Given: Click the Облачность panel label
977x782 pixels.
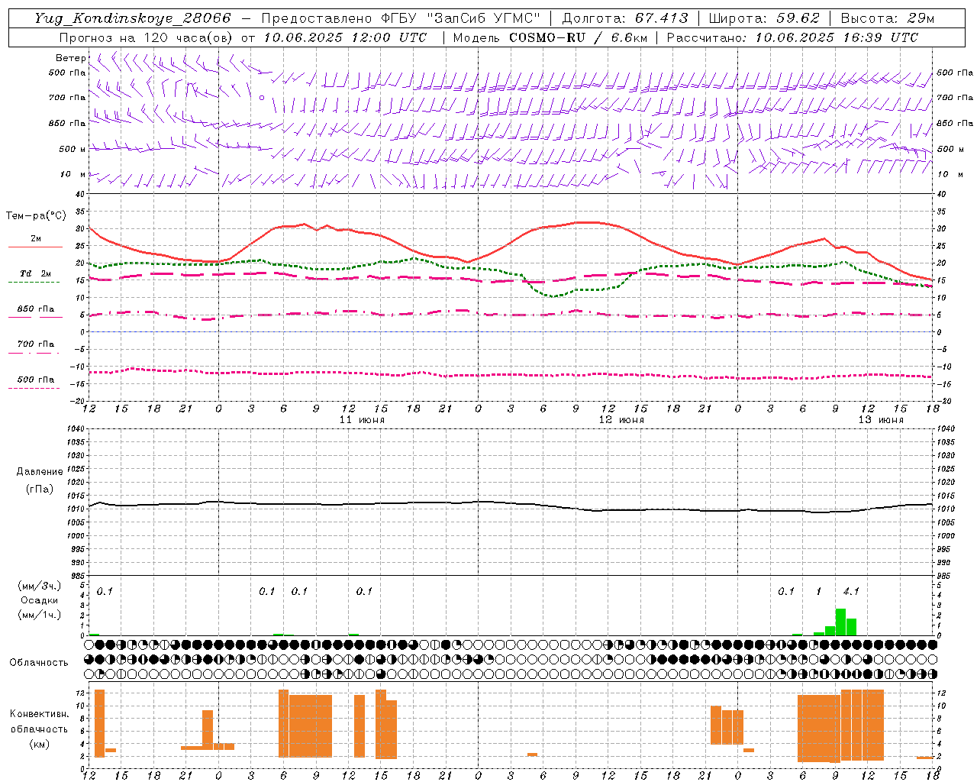Looking at the screenshot, I should [39, 663].
